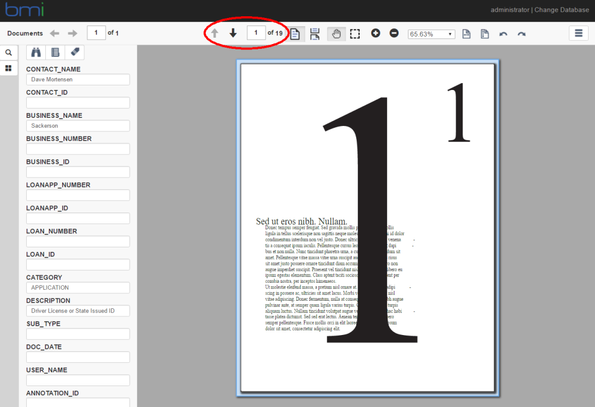This screenshot has height=407, width=595.
Task: Click the binoculars search button
Action: (x=36, y=52)
